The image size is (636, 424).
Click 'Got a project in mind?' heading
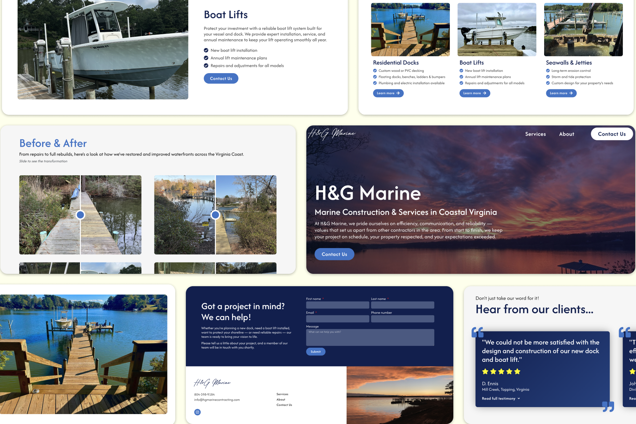(x=243, y=306)
